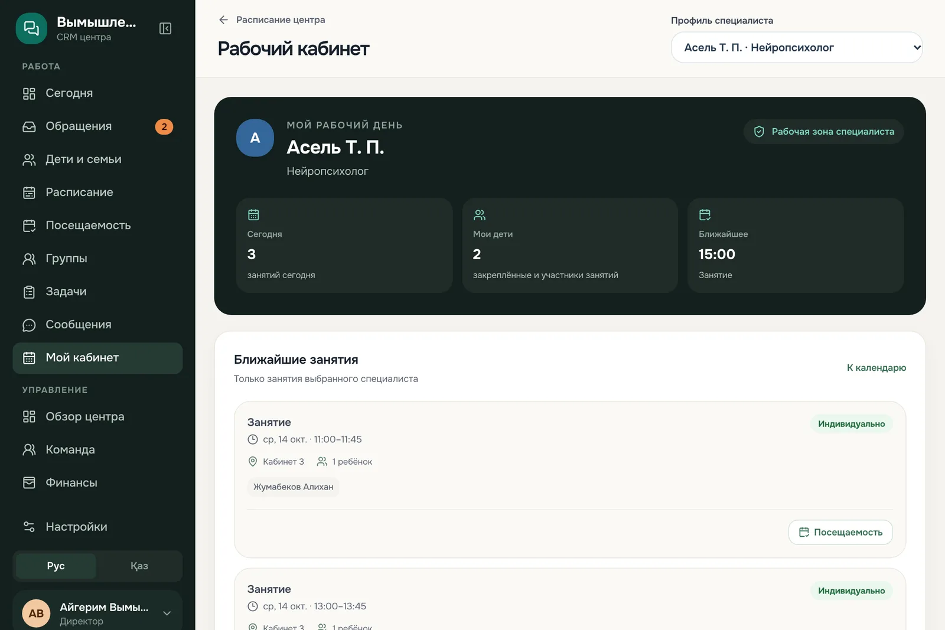Click the round blue А avatar
The width and height of the screenshot is (945, 630).
point(255,138)
